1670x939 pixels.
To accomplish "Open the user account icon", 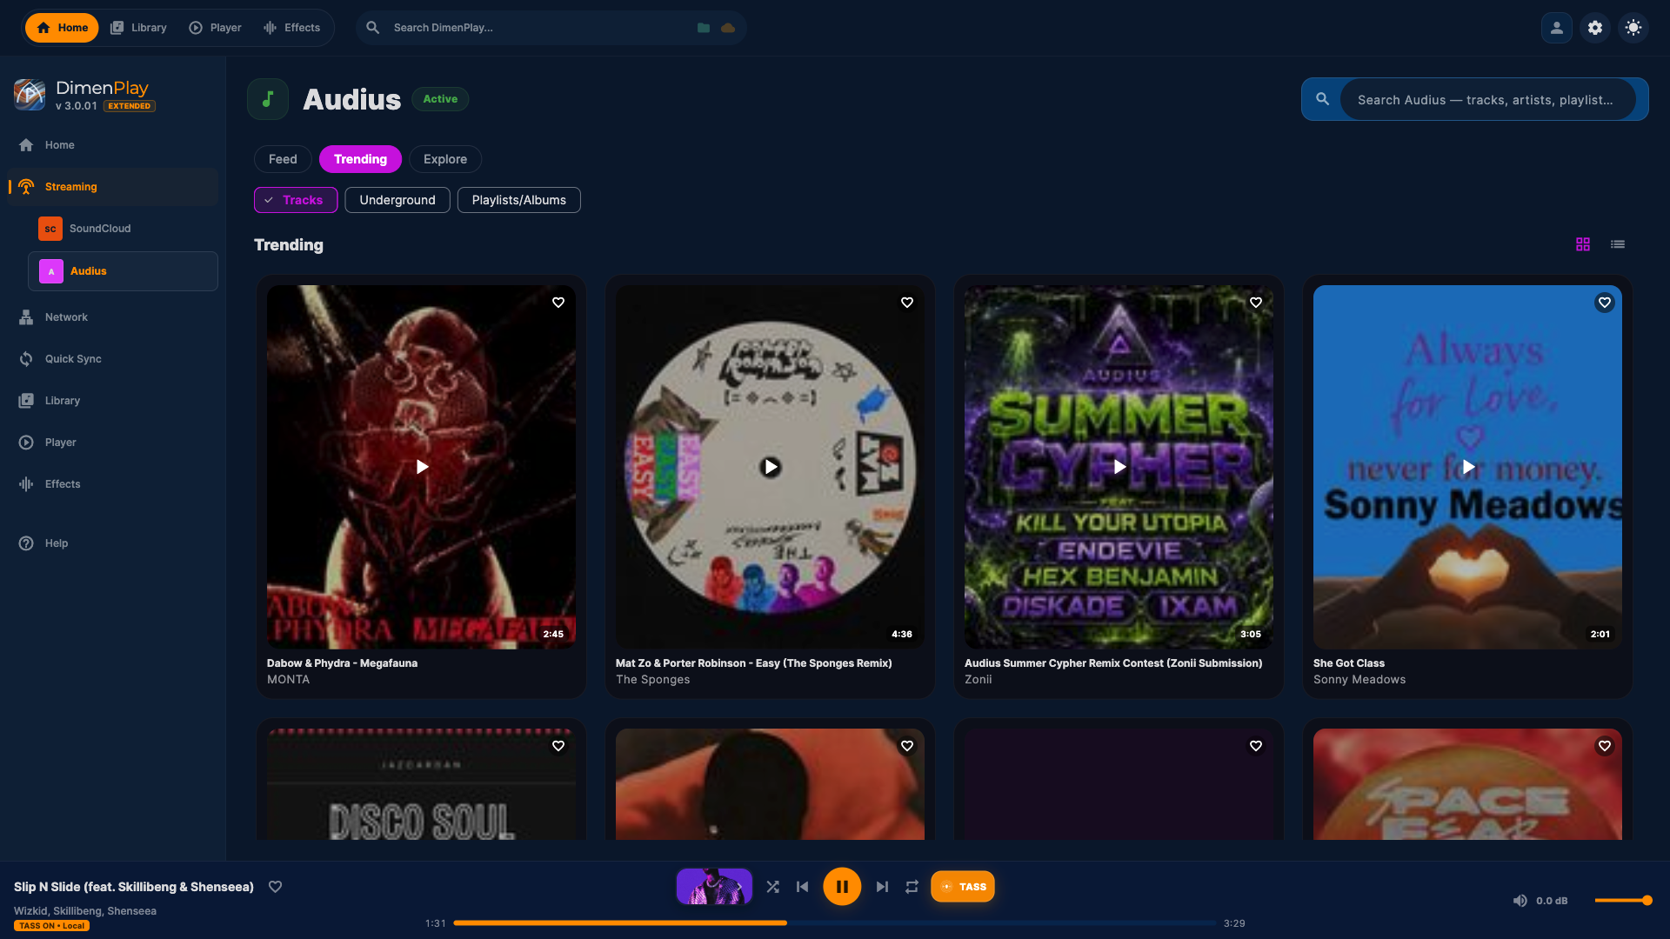I will coord(1557,28).
